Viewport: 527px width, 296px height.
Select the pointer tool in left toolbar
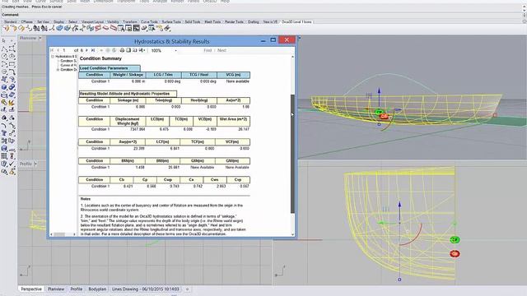point(4,40)
